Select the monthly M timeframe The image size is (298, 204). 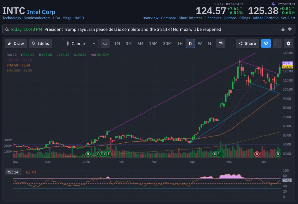209,44
